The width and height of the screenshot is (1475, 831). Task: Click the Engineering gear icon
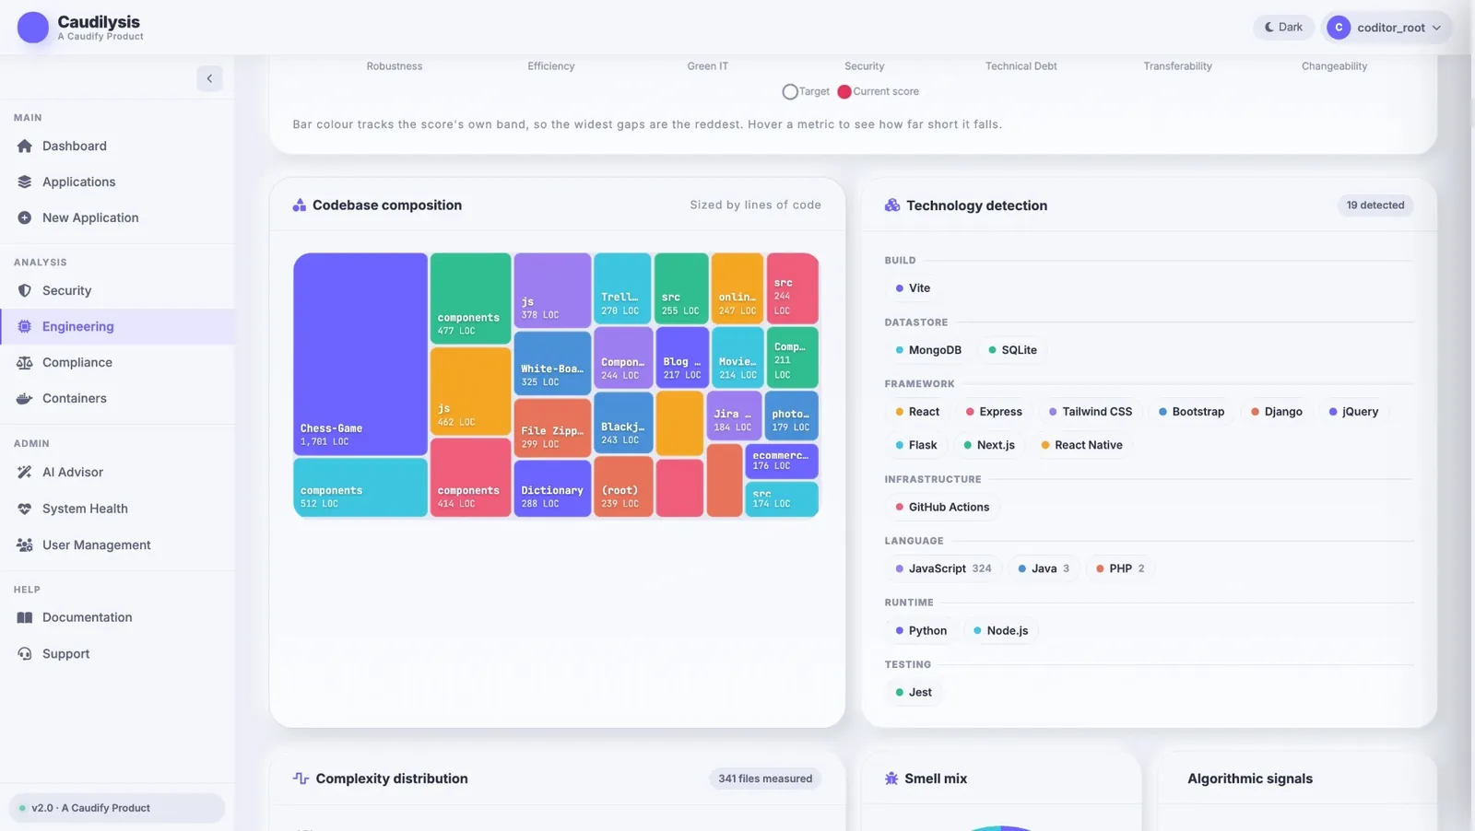tap(25, 326)
